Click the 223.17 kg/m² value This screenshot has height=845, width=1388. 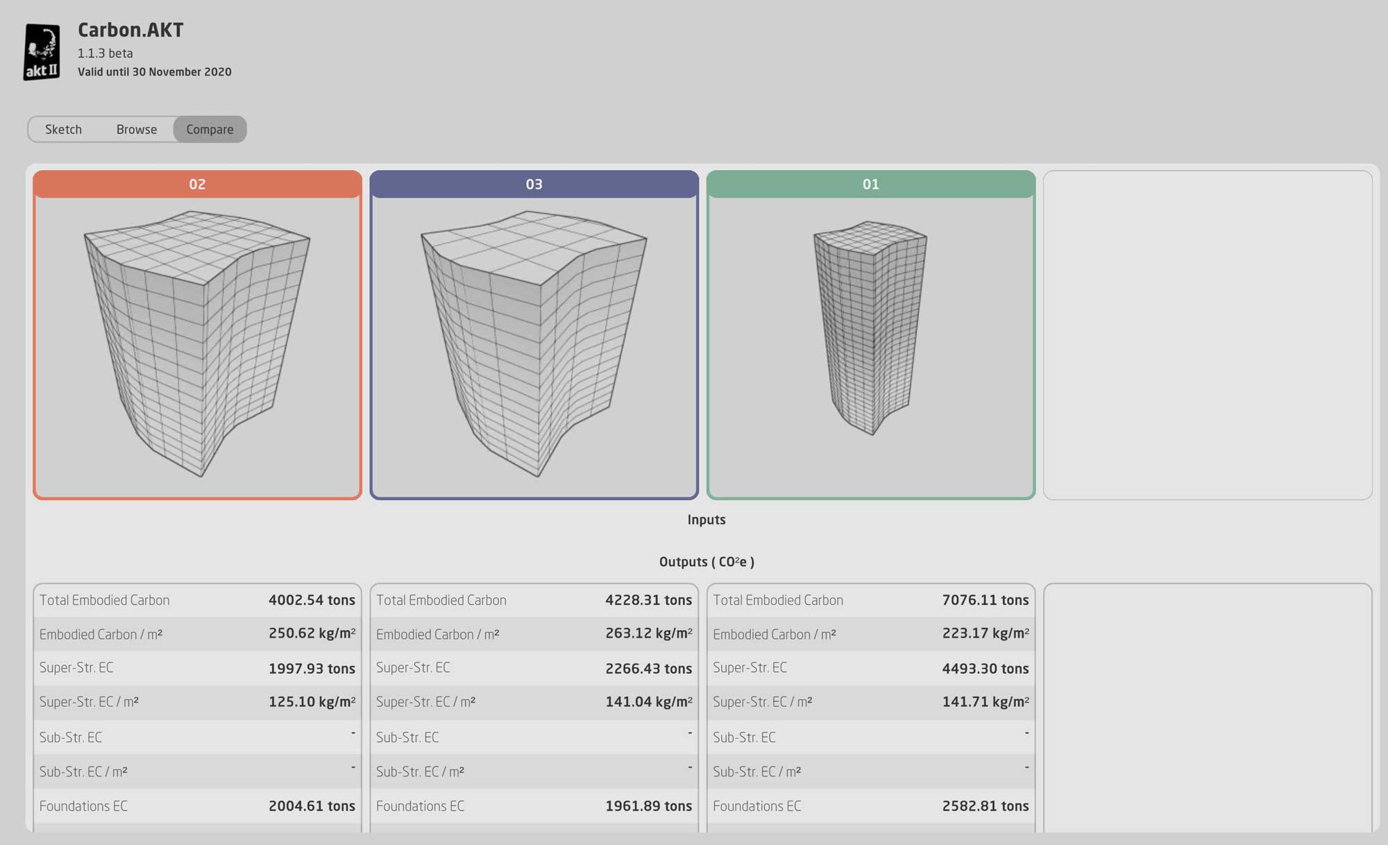[985, 633]
